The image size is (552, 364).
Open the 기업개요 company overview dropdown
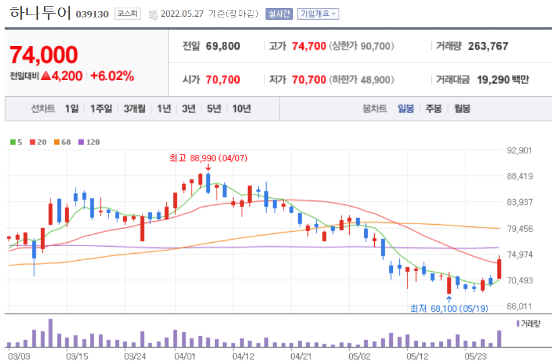318,14
